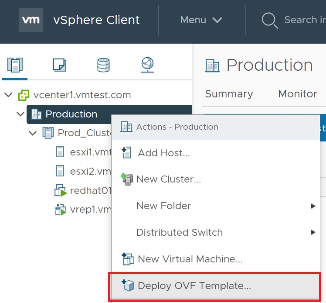Collapse the vcenter1.vmtest.com tree node
Viewport: 326px width, 303px height.
[x=8, y=95]
